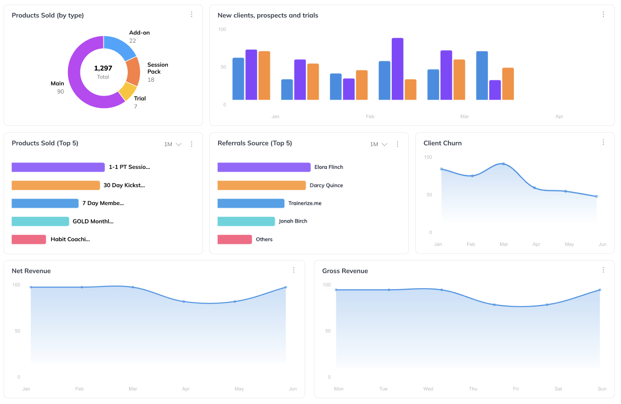Select the Apr data point on Client Churn
The image size is (621, 404).
click(x=535, y=188)
